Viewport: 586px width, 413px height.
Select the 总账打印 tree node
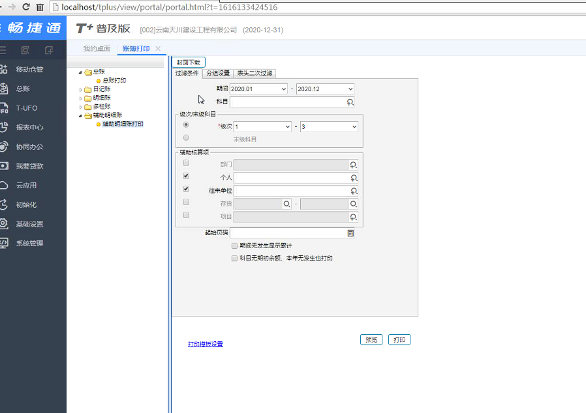pos(114,80)
